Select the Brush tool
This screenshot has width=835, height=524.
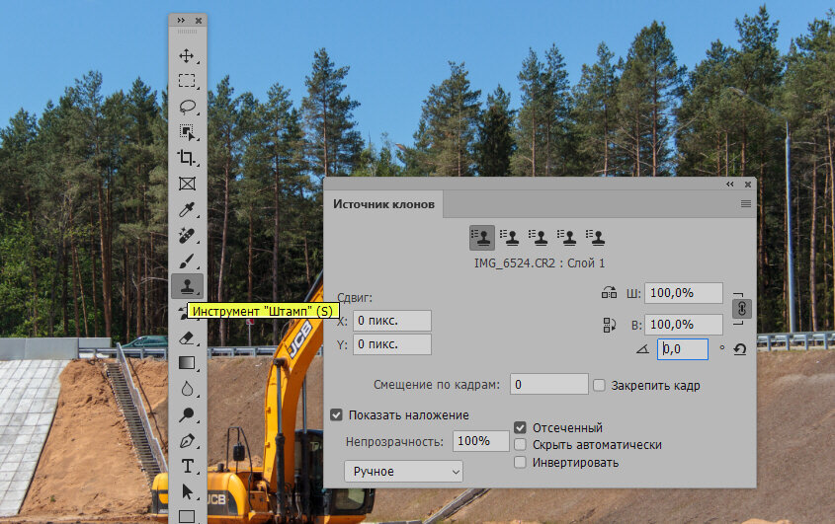tap(187, 261)
